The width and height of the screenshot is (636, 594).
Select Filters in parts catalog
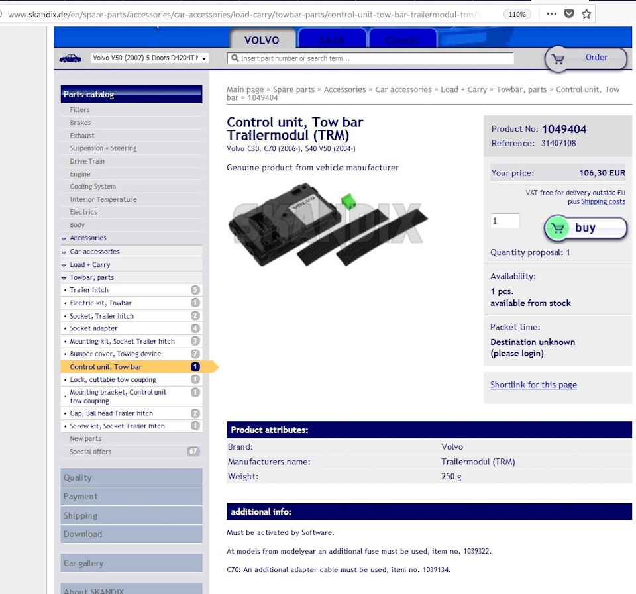click(79, 109)
